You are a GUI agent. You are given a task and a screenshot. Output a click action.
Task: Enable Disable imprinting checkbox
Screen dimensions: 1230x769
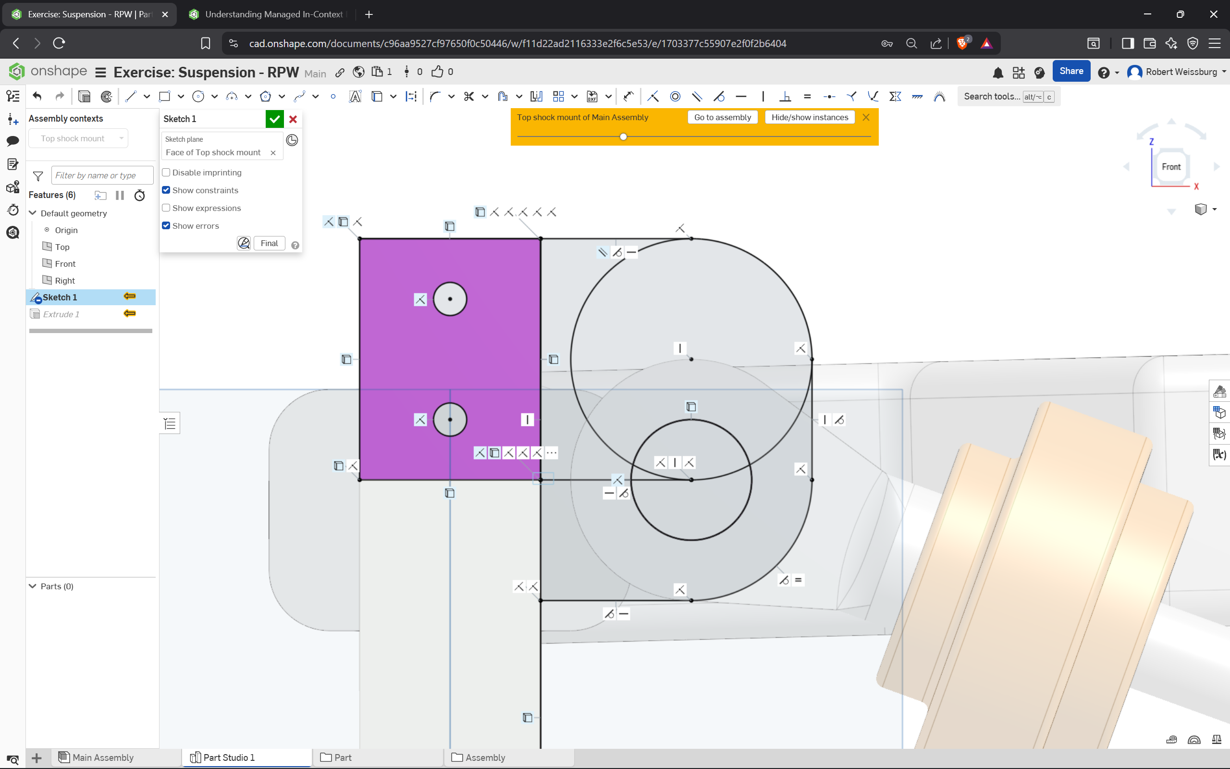[166, 173]
